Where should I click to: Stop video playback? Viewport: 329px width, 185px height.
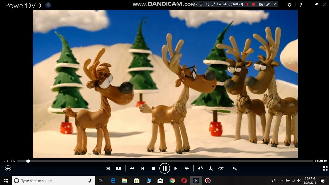[153, 168]
